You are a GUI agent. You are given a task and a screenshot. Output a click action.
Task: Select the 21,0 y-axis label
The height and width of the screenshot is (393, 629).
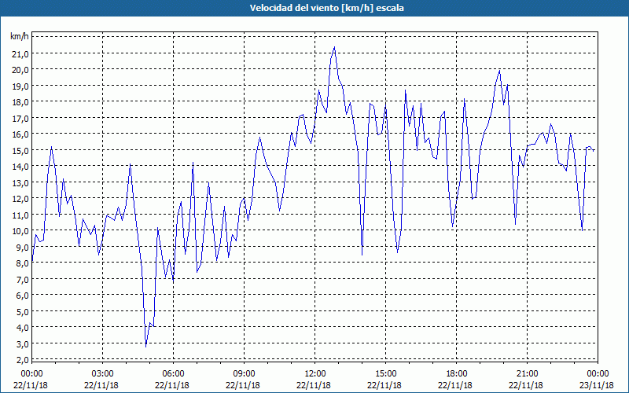point(20,53)
